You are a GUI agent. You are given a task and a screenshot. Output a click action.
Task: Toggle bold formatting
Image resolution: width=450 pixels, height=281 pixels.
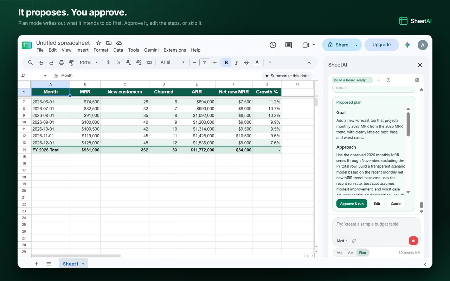click(x=226, y=63)
